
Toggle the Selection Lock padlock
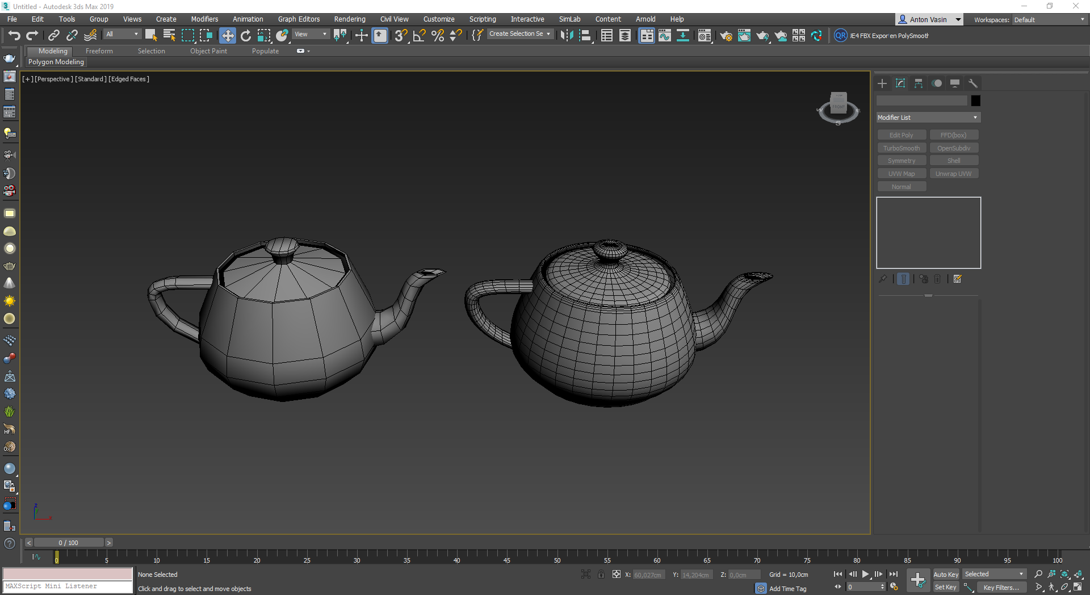(x=601, y=575)
